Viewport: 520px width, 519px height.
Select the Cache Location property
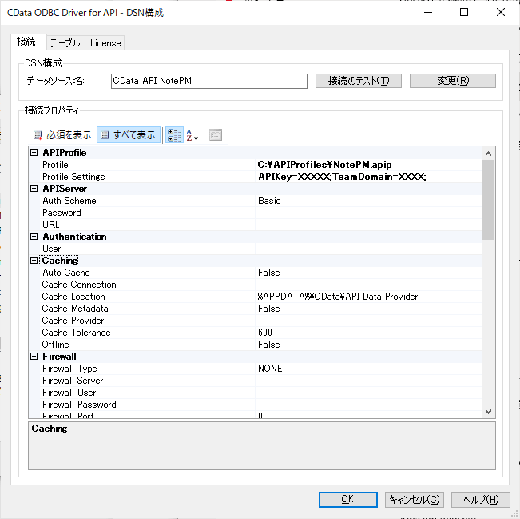tap(73, 297)
